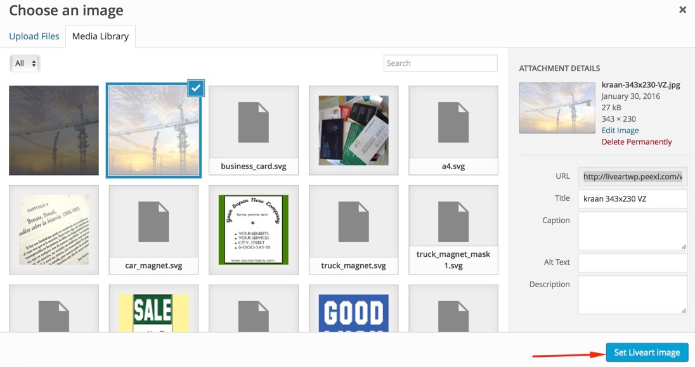The image size is (695, 367).
Task: Click the Set Liveart image button
Action: (x=647, y=352)
